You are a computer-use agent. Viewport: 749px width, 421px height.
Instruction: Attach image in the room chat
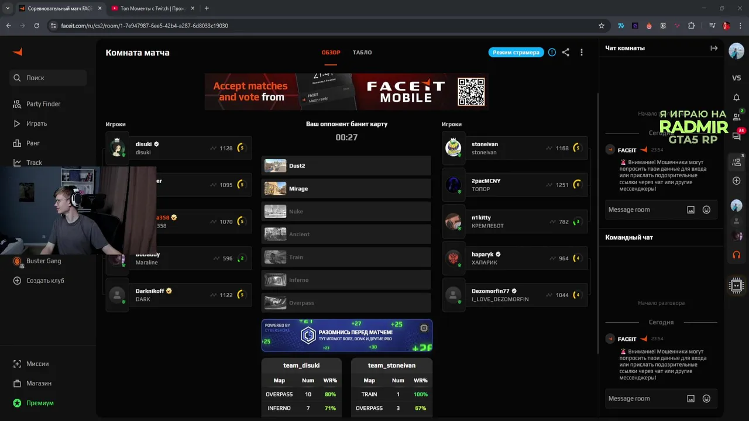click(690, 210)
